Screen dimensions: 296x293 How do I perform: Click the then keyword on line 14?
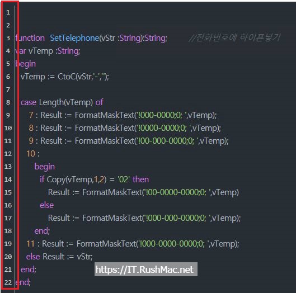coord(140,179)
